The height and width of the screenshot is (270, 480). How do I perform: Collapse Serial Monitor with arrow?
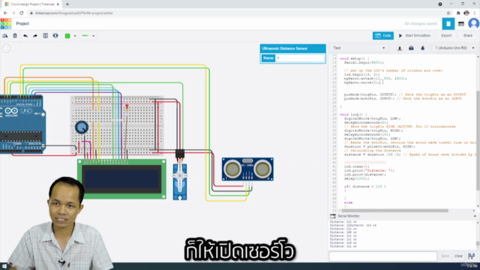(475, 216)
